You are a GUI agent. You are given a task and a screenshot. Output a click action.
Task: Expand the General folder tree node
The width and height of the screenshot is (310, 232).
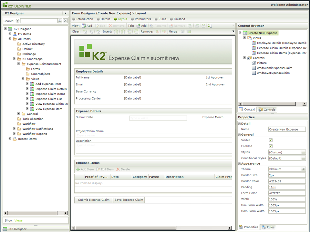(x=18, y=114)
